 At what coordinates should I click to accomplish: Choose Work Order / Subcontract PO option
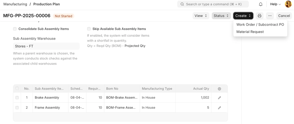coord(260,24)
